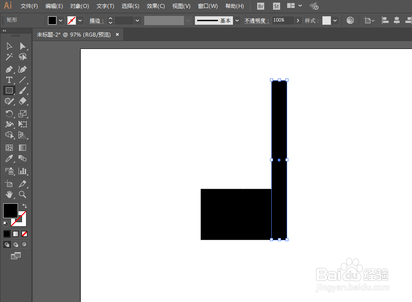Swap fill and stroke colors
The height and width of the screenshot is (302, 412).
(25, 206)
